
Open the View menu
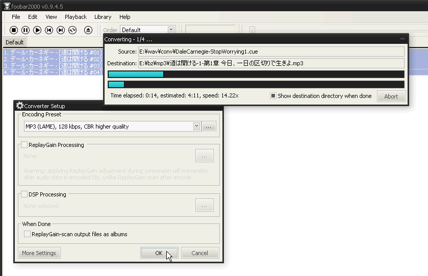click(x=51, y=17)
